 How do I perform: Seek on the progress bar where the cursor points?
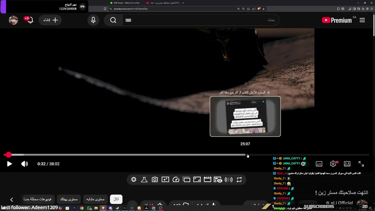(248, 155)
